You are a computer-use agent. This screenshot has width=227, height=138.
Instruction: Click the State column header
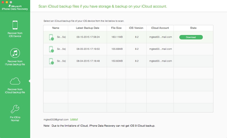pos(193,28)
